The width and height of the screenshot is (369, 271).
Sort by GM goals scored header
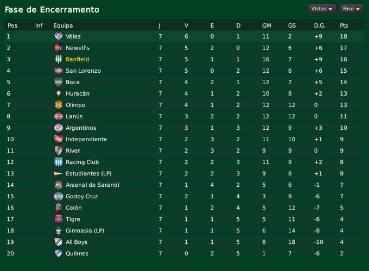(x=266, y=26)
